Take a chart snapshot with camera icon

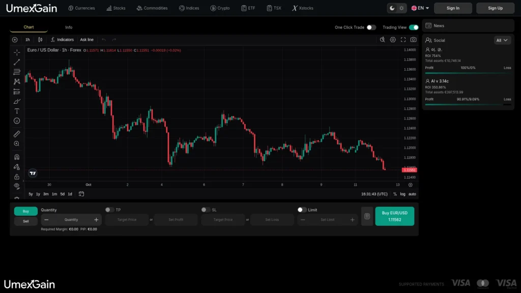[413, 40]
